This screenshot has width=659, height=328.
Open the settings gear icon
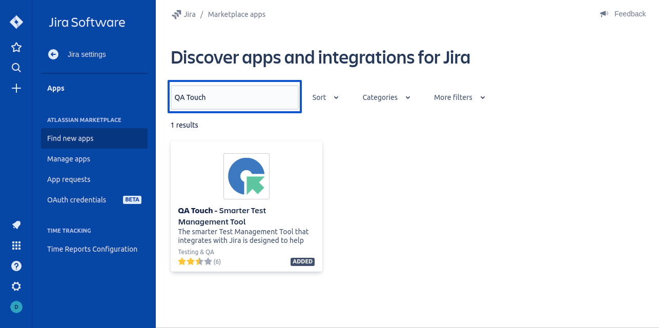coord(16,286)
